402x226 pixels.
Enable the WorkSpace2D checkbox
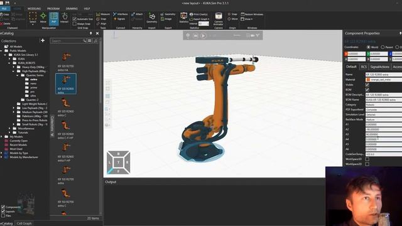coord(367,164)
